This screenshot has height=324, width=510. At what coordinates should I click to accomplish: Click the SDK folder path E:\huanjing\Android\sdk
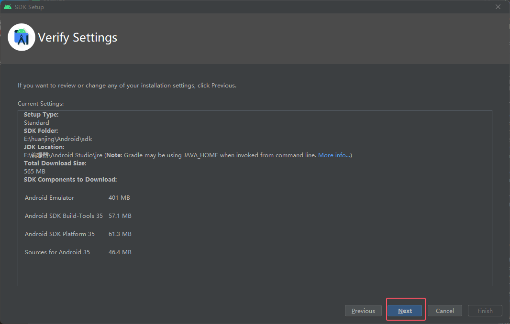click(x=58, y=139)
